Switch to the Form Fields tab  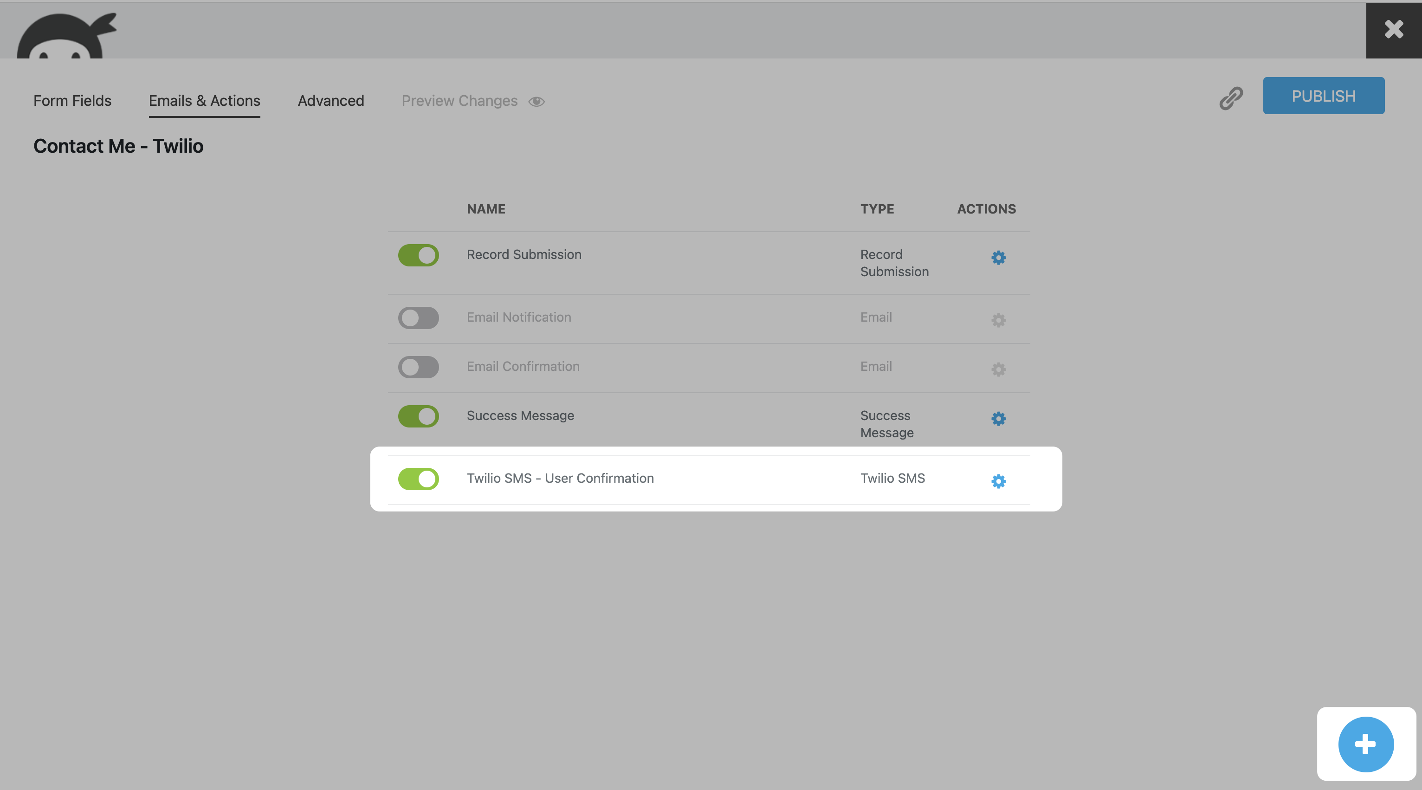pyautogui.click(x=72, y=100)
